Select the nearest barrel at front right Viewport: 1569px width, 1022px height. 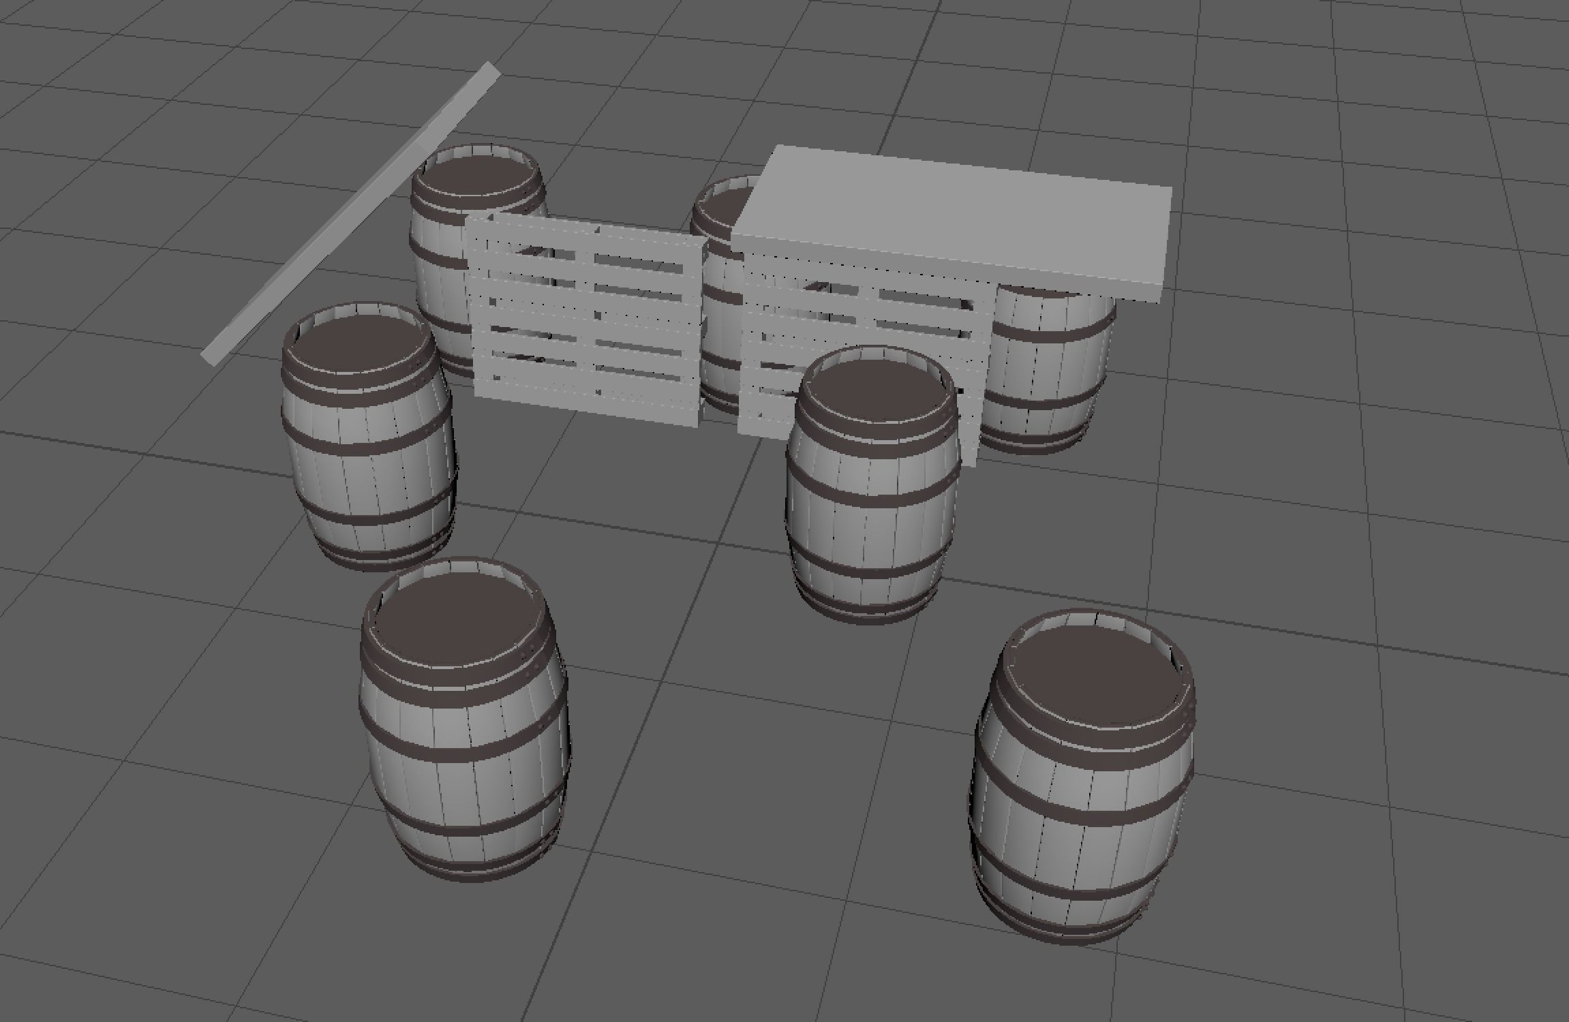click(1082, 775)
